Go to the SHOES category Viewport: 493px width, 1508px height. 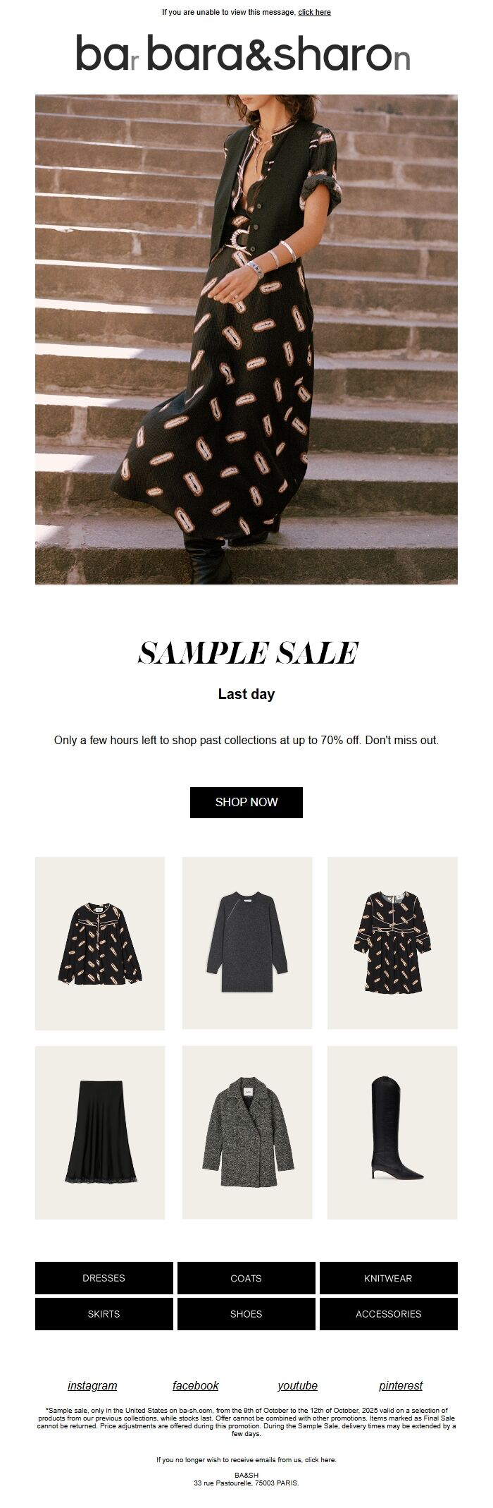click(x=246, y=1313)
